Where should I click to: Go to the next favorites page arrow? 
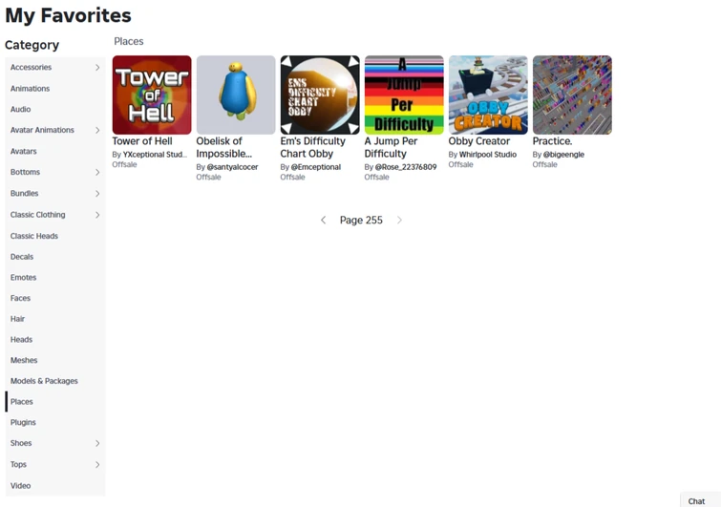pos(399,221)
